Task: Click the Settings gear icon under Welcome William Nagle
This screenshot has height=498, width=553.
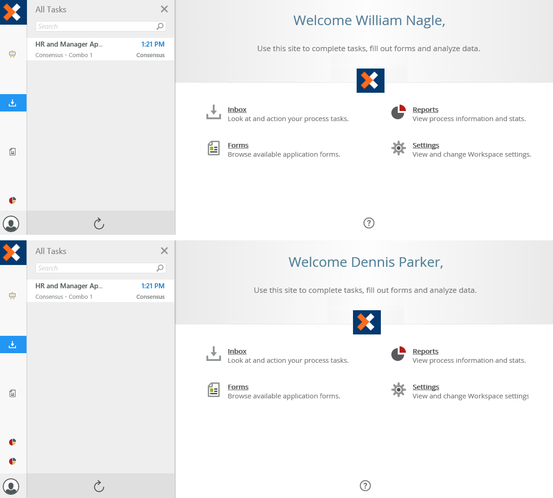Action: (x=399, y=148)
